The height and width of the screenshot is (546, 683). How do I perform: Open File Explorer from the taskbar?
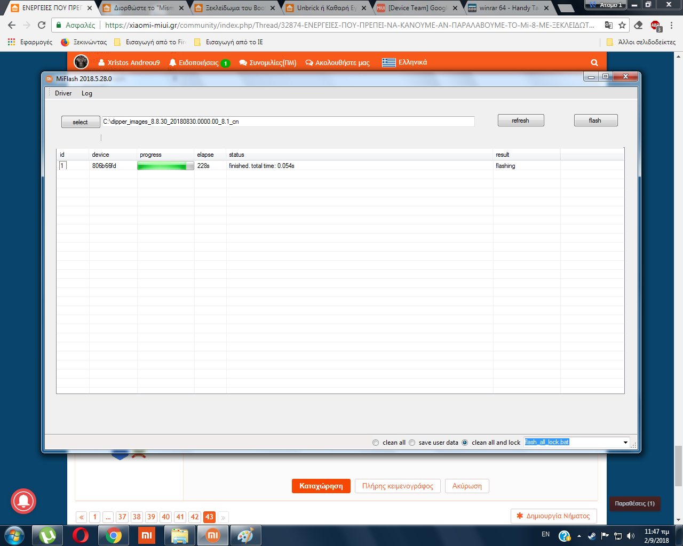pos(180,535)
